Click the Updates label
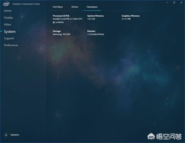Viewport: 185px width, 143px height. point(15,135)
